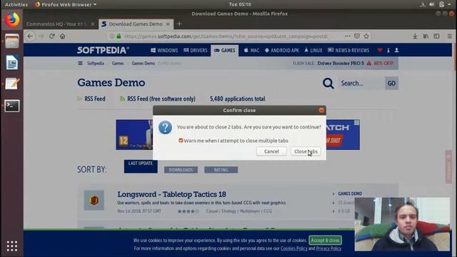
Task: Cancel the Confirm close dialog
Action: point(271,151)
